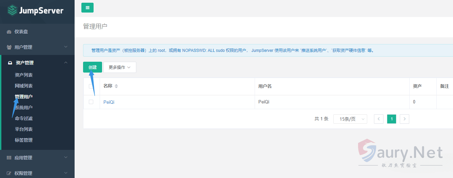Open the 15条/页 page size selector

(x=350, y=119)
